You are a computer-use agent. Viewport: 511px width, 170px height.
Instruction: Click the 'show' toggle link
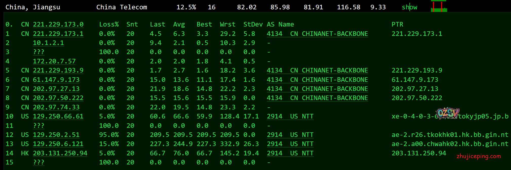click(x=409, y=7)
